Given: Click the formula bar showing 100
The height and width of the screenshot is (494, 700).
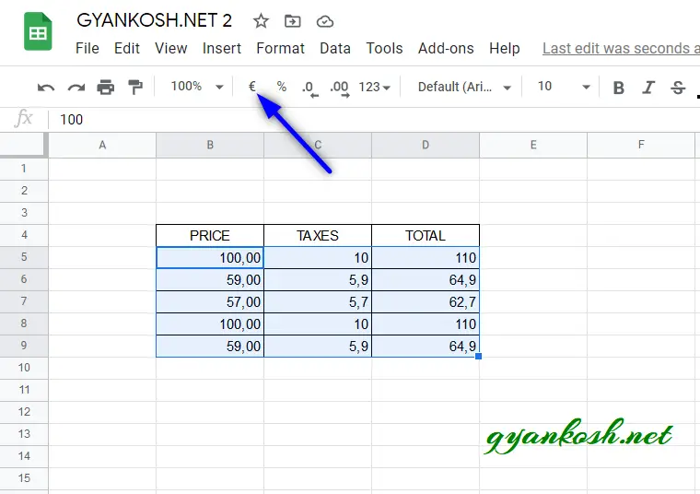Looking at the screenshot, I should tap(375, 120).
